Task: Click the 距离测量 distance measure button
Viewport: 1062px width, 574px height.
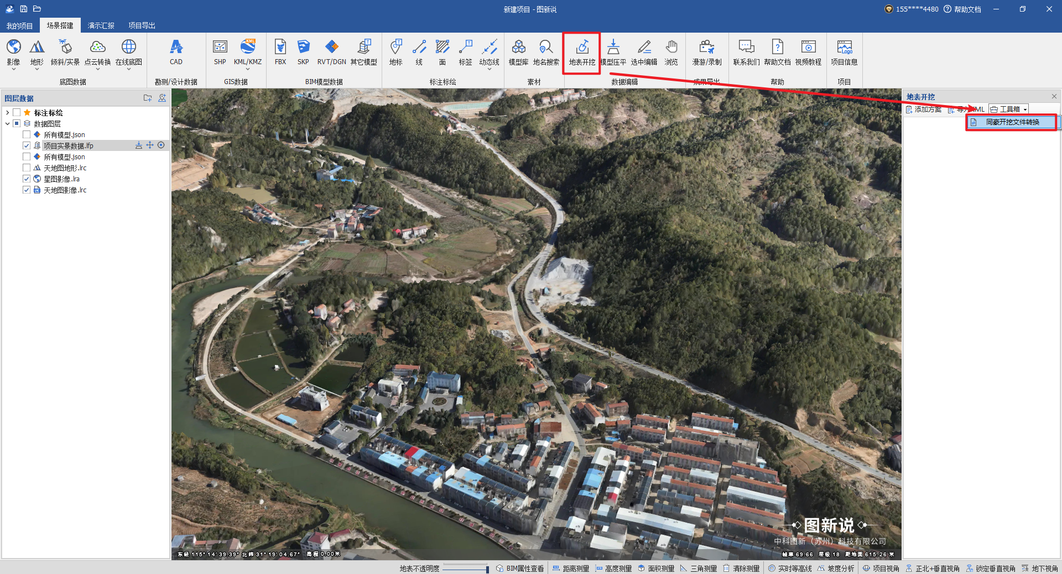Action: tap(571, 568)
